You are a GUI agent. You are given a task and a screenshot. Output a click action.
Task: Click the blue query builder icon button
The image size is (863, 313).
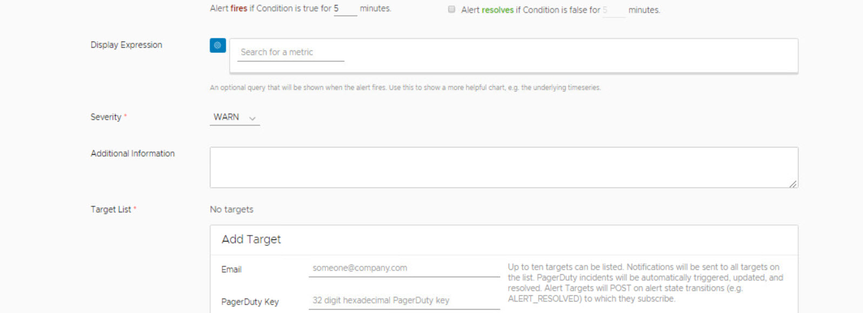pyautogui.click(x=217, y=45)
